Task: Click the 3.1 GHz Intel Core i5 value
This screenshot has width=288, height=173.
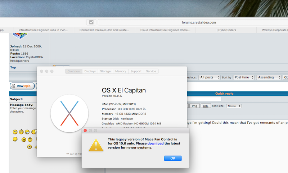Action: click(x=132, y=109)
